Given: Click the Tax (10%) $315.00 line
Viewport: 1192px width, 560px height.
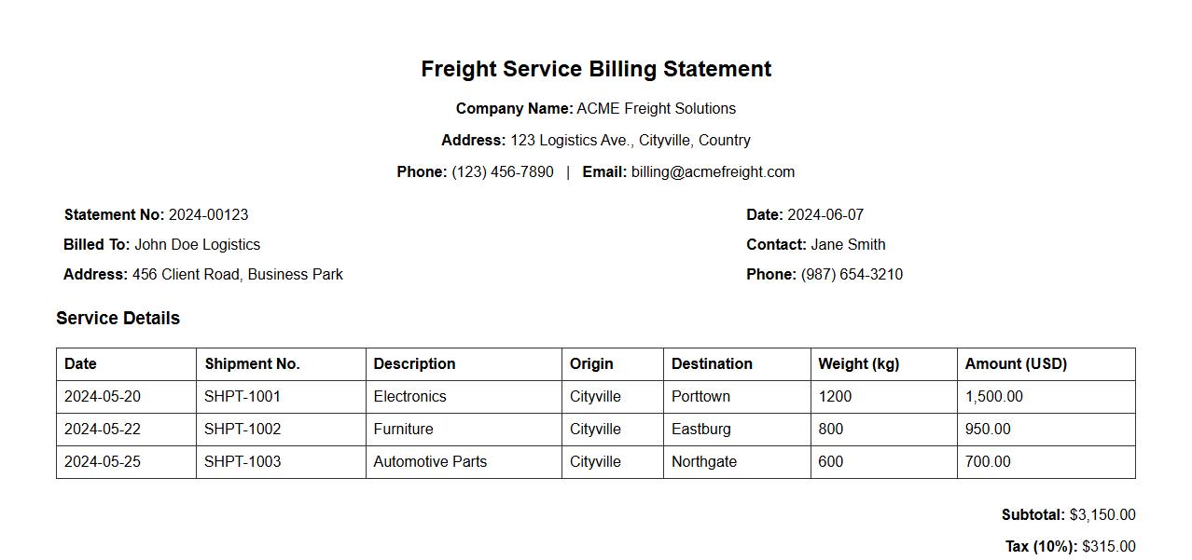Looking at the screenshot, I should pyautogui.click(x=1070, y=547).
